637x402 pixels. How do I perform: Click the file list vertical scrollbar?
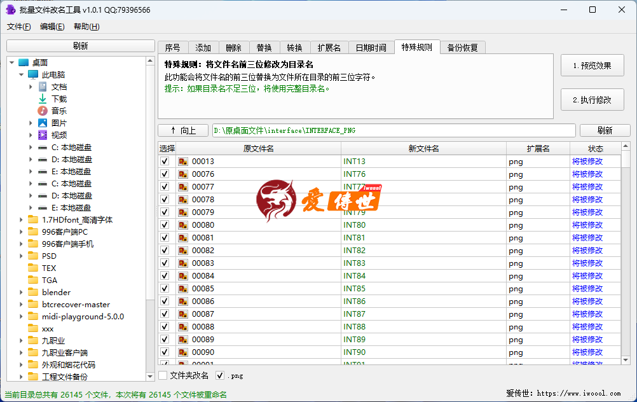(x=626, y=254)
